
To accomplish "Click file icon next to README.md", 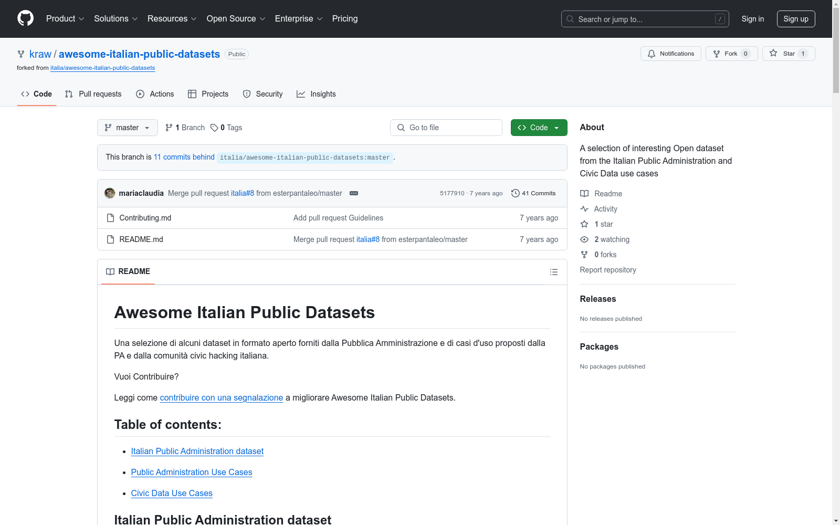I will 110,239.
